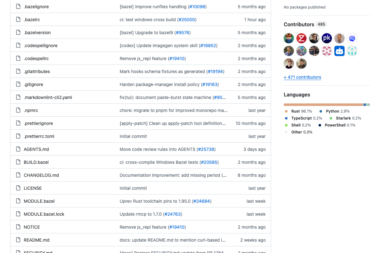Click the file icon beside .gitattributes

18,71
